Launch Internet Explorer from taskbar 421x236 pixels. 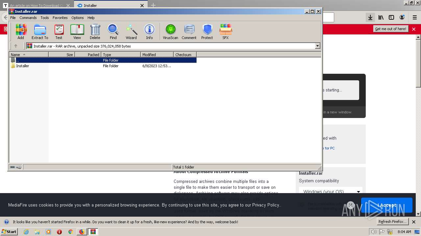coord(26,232)
